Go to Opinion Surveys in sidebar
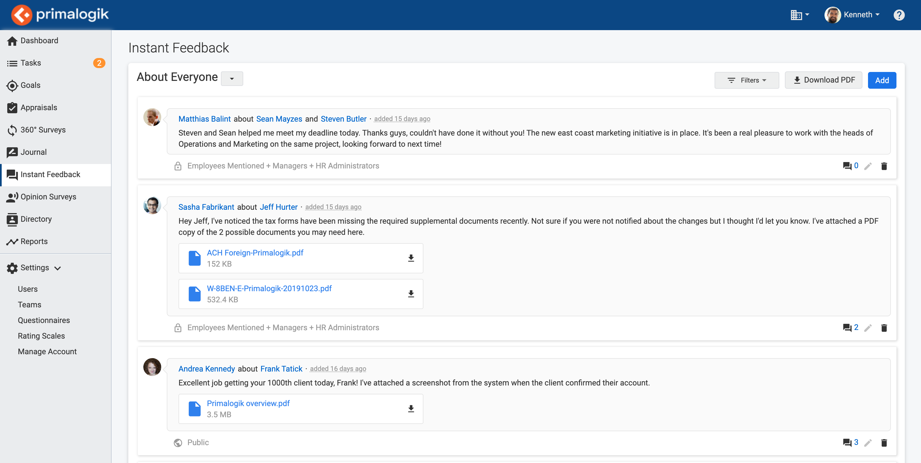This screenshot has height=463, width=921. click(48, 197)
